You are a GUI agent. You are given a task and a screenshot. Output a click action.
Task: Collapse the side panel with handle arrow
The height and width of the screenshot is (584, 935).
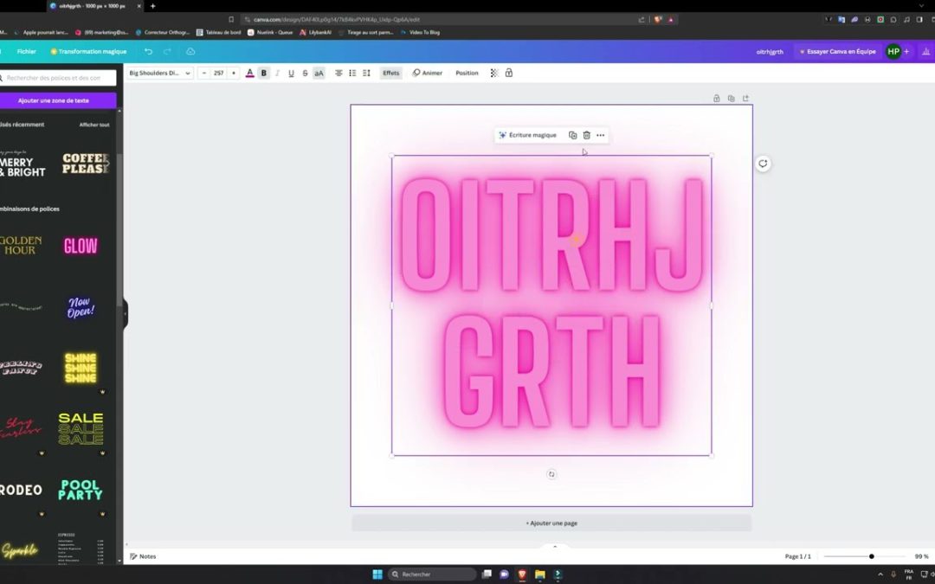click(126, 314)
